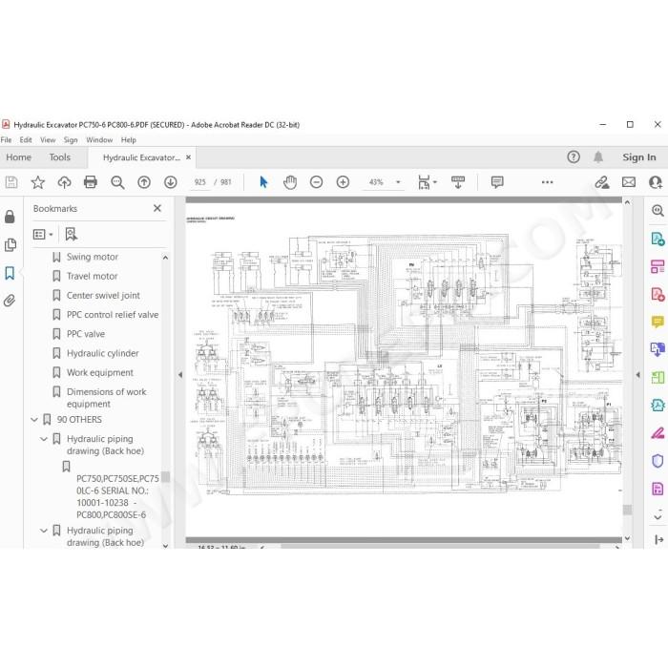Viewport: 668px width, 668px height.
Task: Go to Hydraulic cylinder bookmark
Action: tap(103, 353)
